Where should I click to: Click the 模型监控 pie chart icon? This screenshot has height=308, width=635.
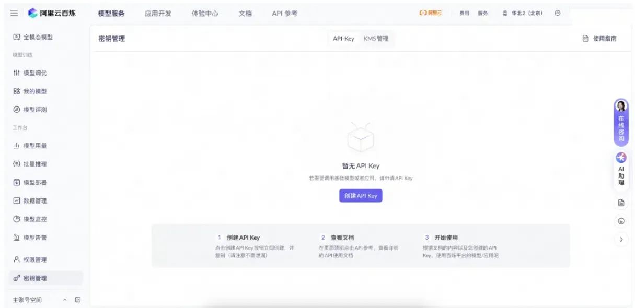point(17,219)
